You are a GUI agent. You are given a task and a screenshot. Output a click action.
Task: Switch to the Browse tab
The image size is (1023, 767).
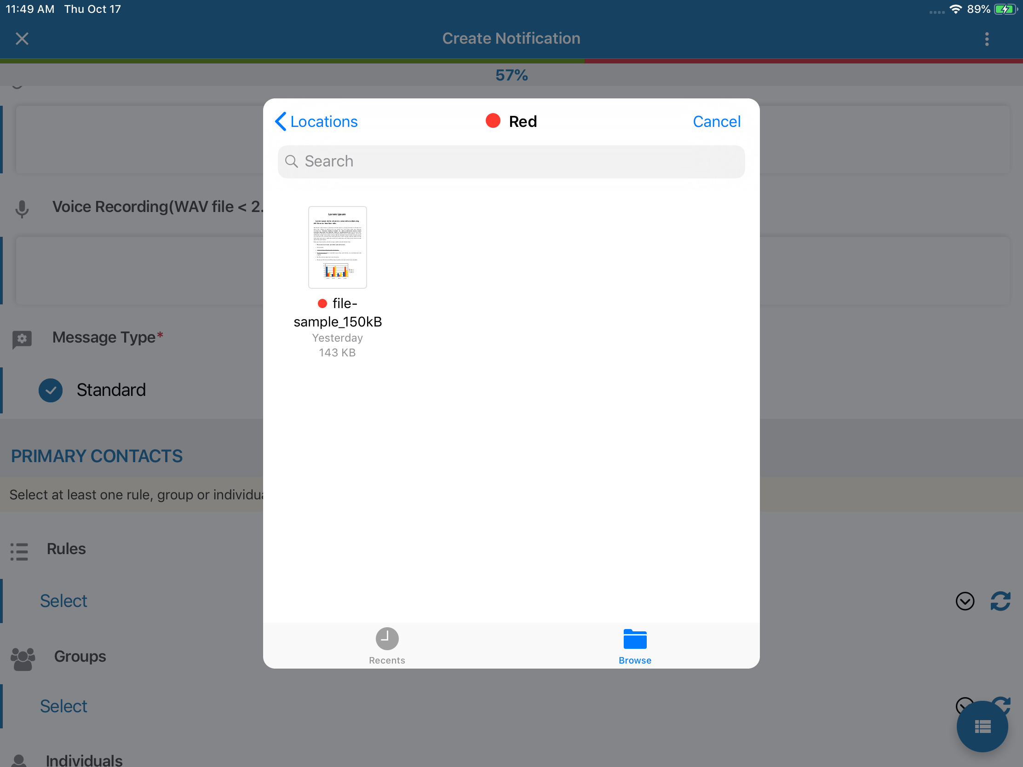pyautogui.click(x=634, y=646)
